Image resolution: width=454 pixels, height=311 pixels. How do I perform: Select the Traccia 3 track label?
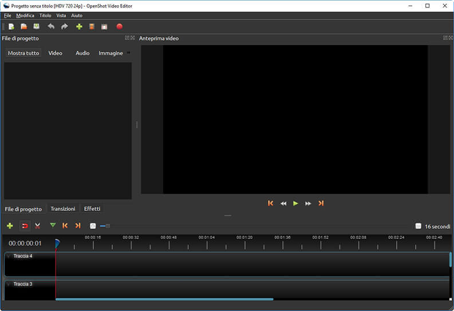pyautogui.click(x=23, y=284)
